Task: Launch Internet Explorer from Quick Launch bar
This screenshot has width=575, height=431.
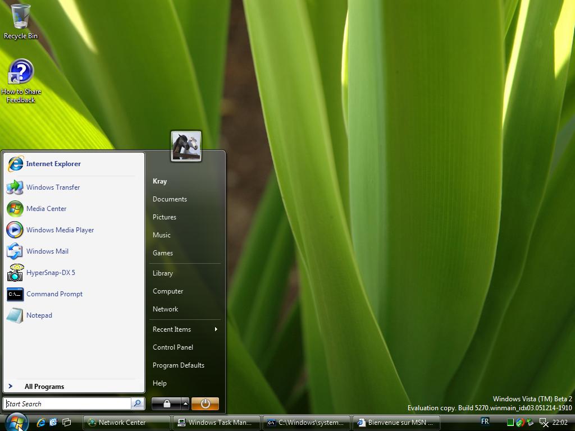Action: coord(41,423)
